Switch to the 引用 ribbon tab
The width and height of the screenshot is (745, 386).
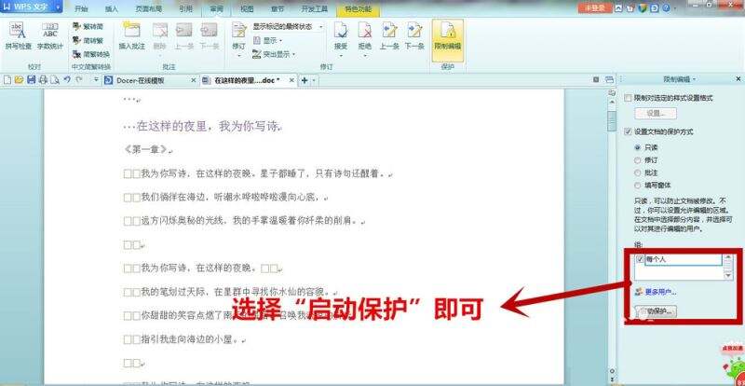tap(185, 9)
